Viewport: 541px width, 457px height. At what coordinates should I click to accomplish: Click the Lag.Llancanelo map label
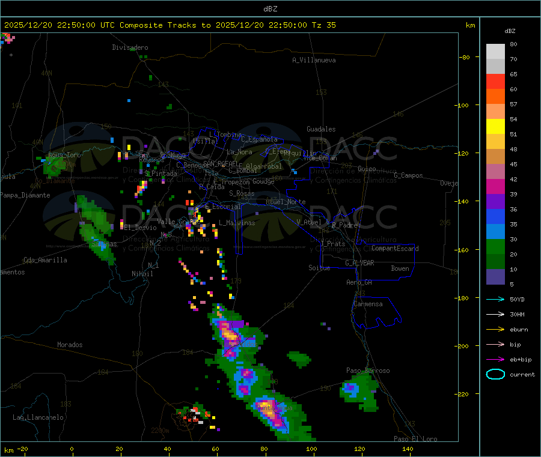point(38,417)
